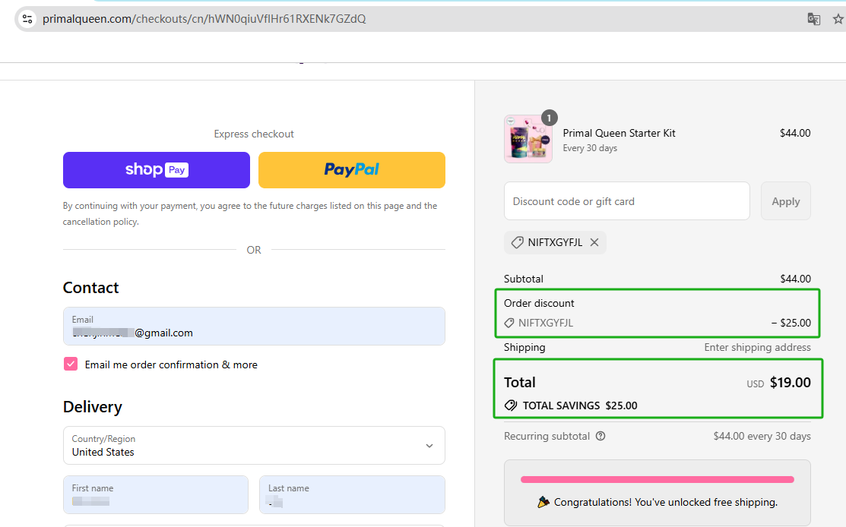Image resolution: width=846 pixels, height=527 pixels.
Task: Uncheck Email me order confirmation & more
Action: [x=71, y=364]
